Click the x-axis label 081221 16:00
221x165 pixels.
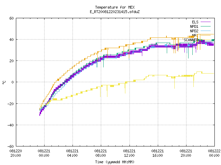click(157, 153)
